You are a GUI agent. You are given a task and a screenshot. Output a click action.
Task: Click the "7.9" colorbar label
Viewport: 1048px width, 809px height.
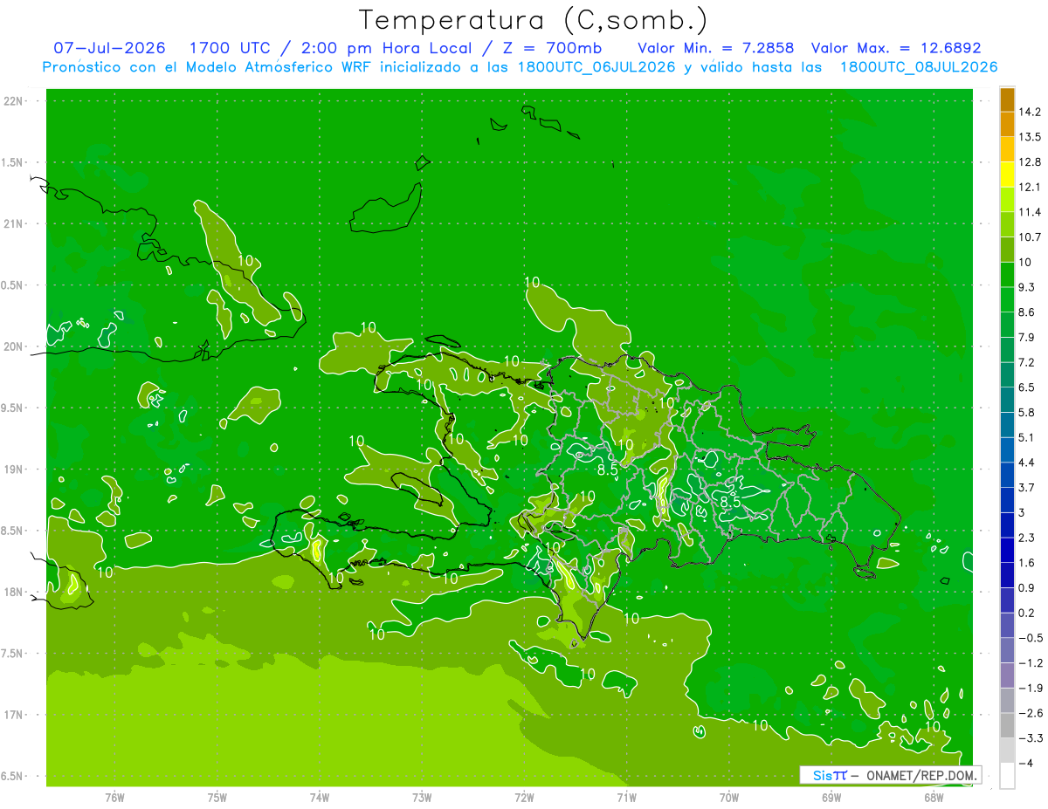(1027, 338)
